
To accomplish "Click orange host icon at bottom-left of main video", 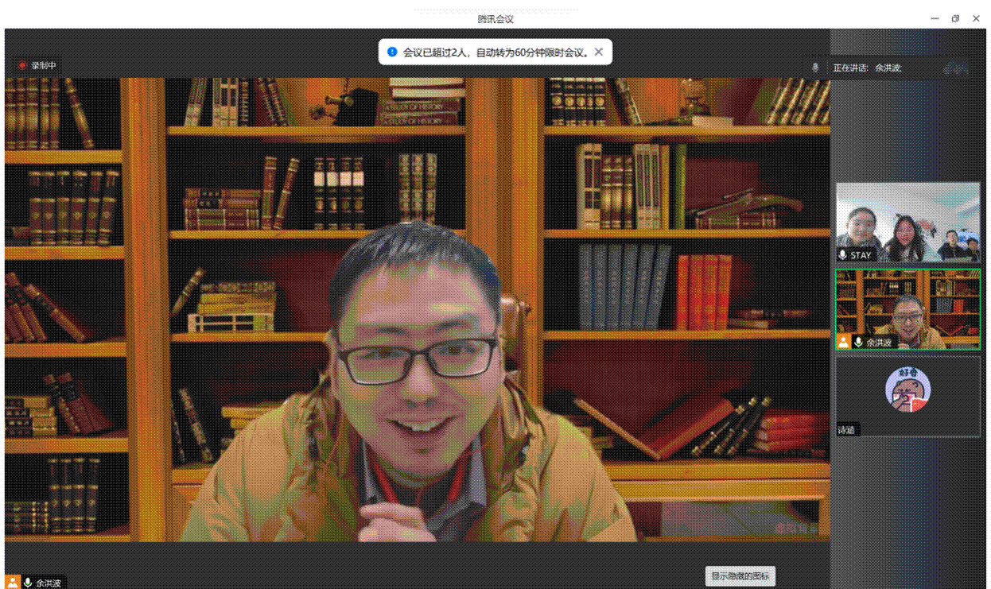I will click(13, 583).
